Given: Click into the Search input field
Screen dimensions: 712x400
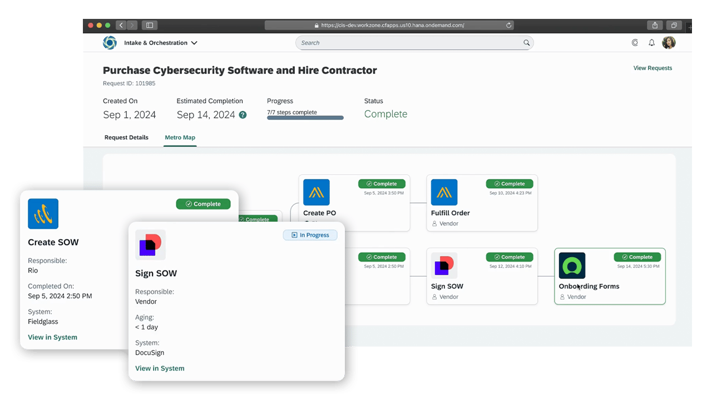Looking at the screenshot, I should coord(409,43).
